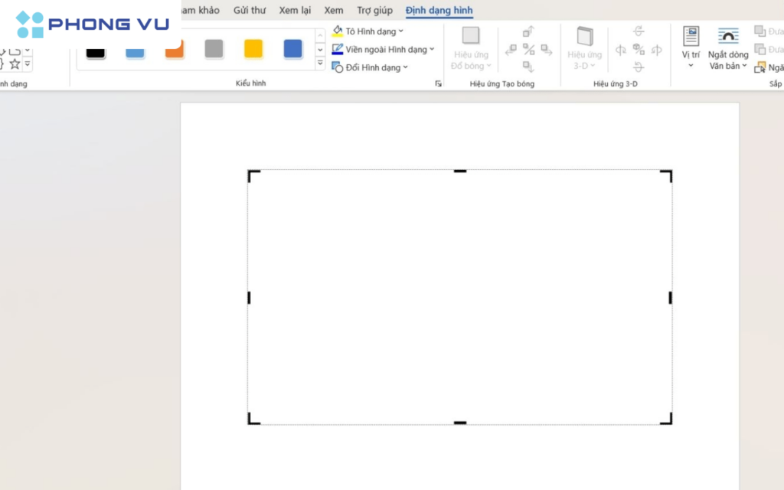Select the black shape style swatch
784x490 pixels.
[x=96, y=51]
